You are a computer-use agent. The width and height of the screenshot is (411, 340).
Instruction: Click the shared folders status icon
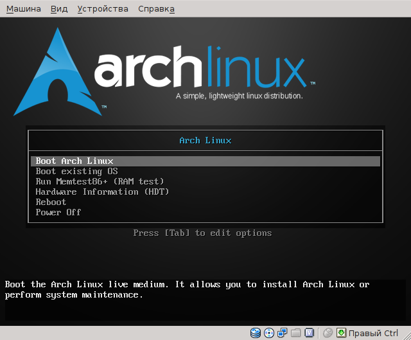click(x=295, y=333)
